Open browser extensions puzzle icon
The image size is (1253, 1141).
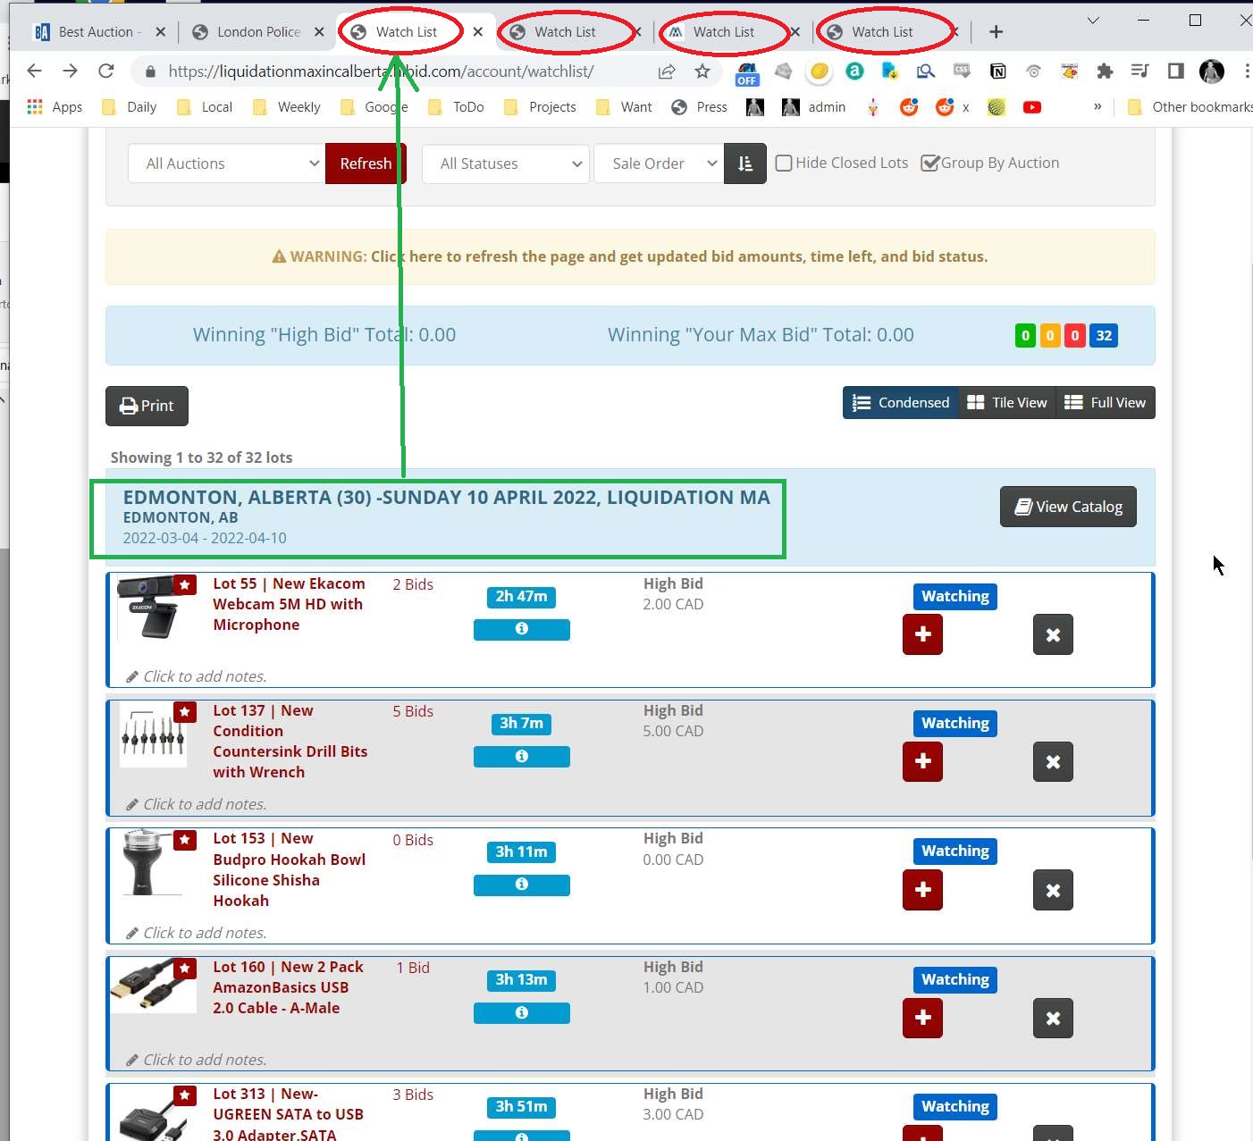[1105, 71]
